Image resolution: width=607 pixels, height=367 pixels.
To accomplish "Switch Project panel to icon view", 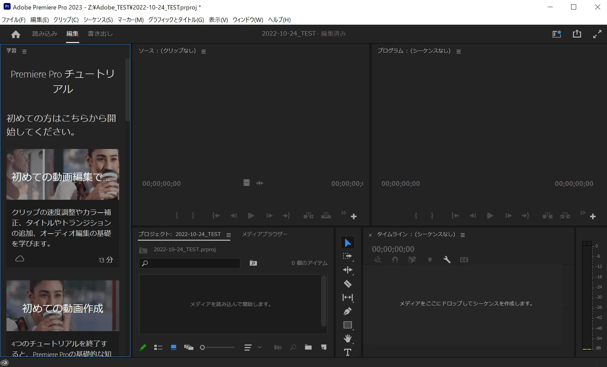I will coord(173,347).
